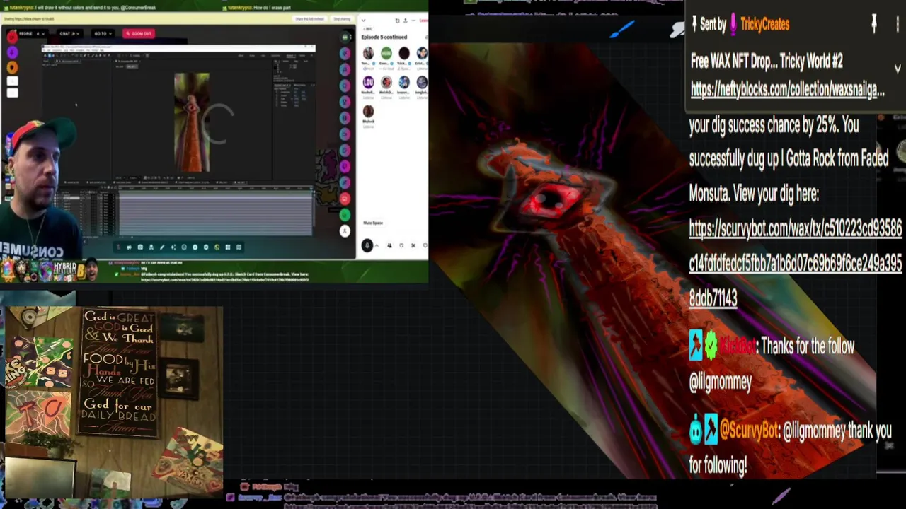Click the Stop sharing button
Image resolution: width=906 pixels, height=509 pixels.
pyautogui.click(x=342, y=18)
